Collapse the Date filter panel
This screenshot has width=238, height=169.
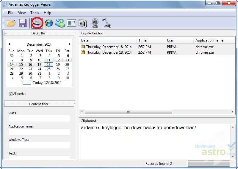pyautogui.click(x=6, y=33)
